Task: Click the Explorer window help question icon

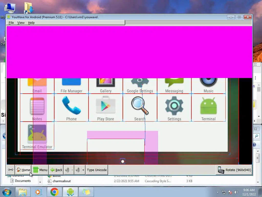Action: [254, 145]
